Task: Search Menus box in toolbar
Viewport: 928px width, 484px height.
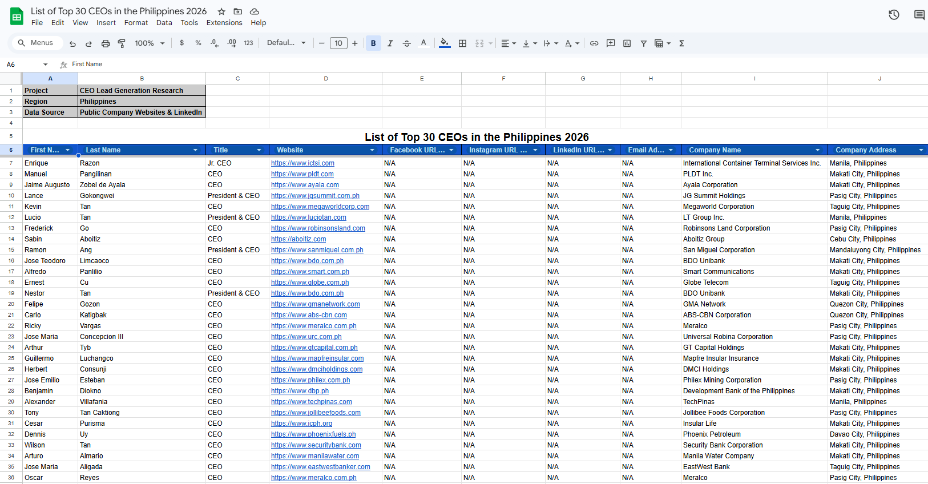Action: coord(37,43)
